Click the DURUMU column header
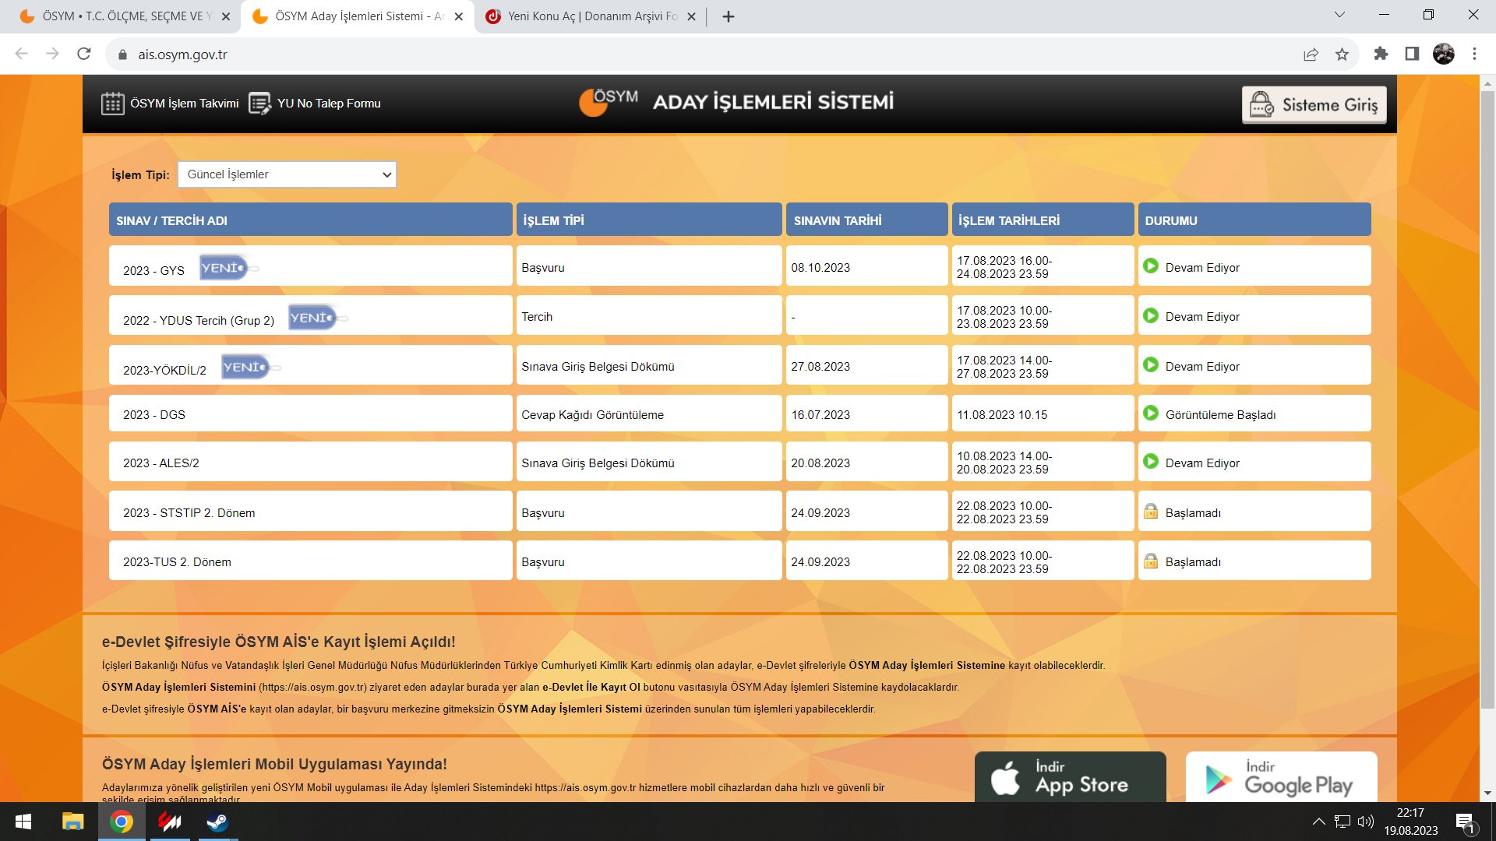The width and height of the screenshot is (1496, 841). (1254, 220)
